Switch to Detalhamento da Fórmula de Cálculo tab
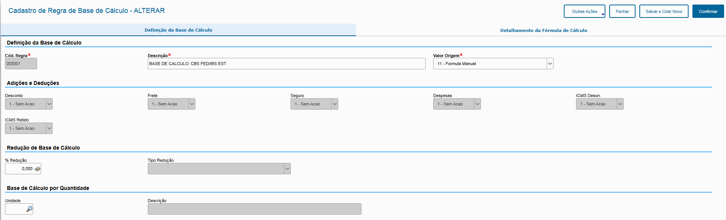 543,30
